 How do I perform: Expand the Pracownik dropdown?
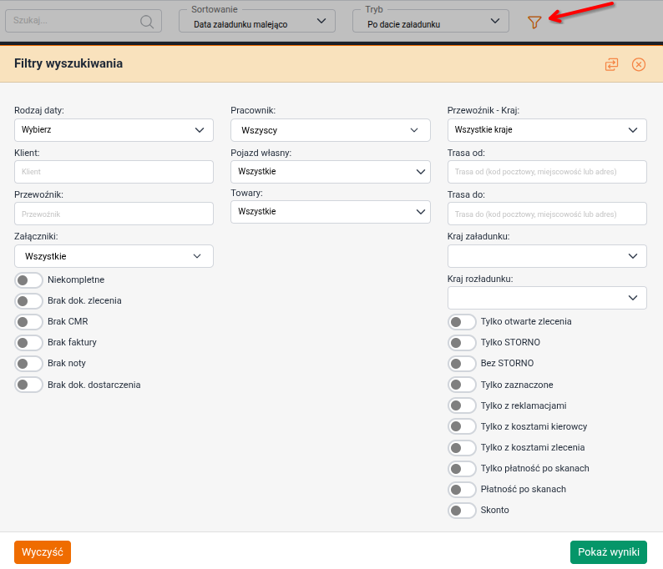pos(330,130)
